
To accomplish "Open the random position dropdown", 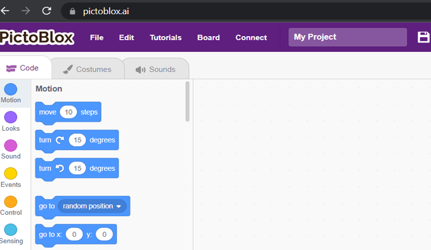I will [x=92, y=206].
